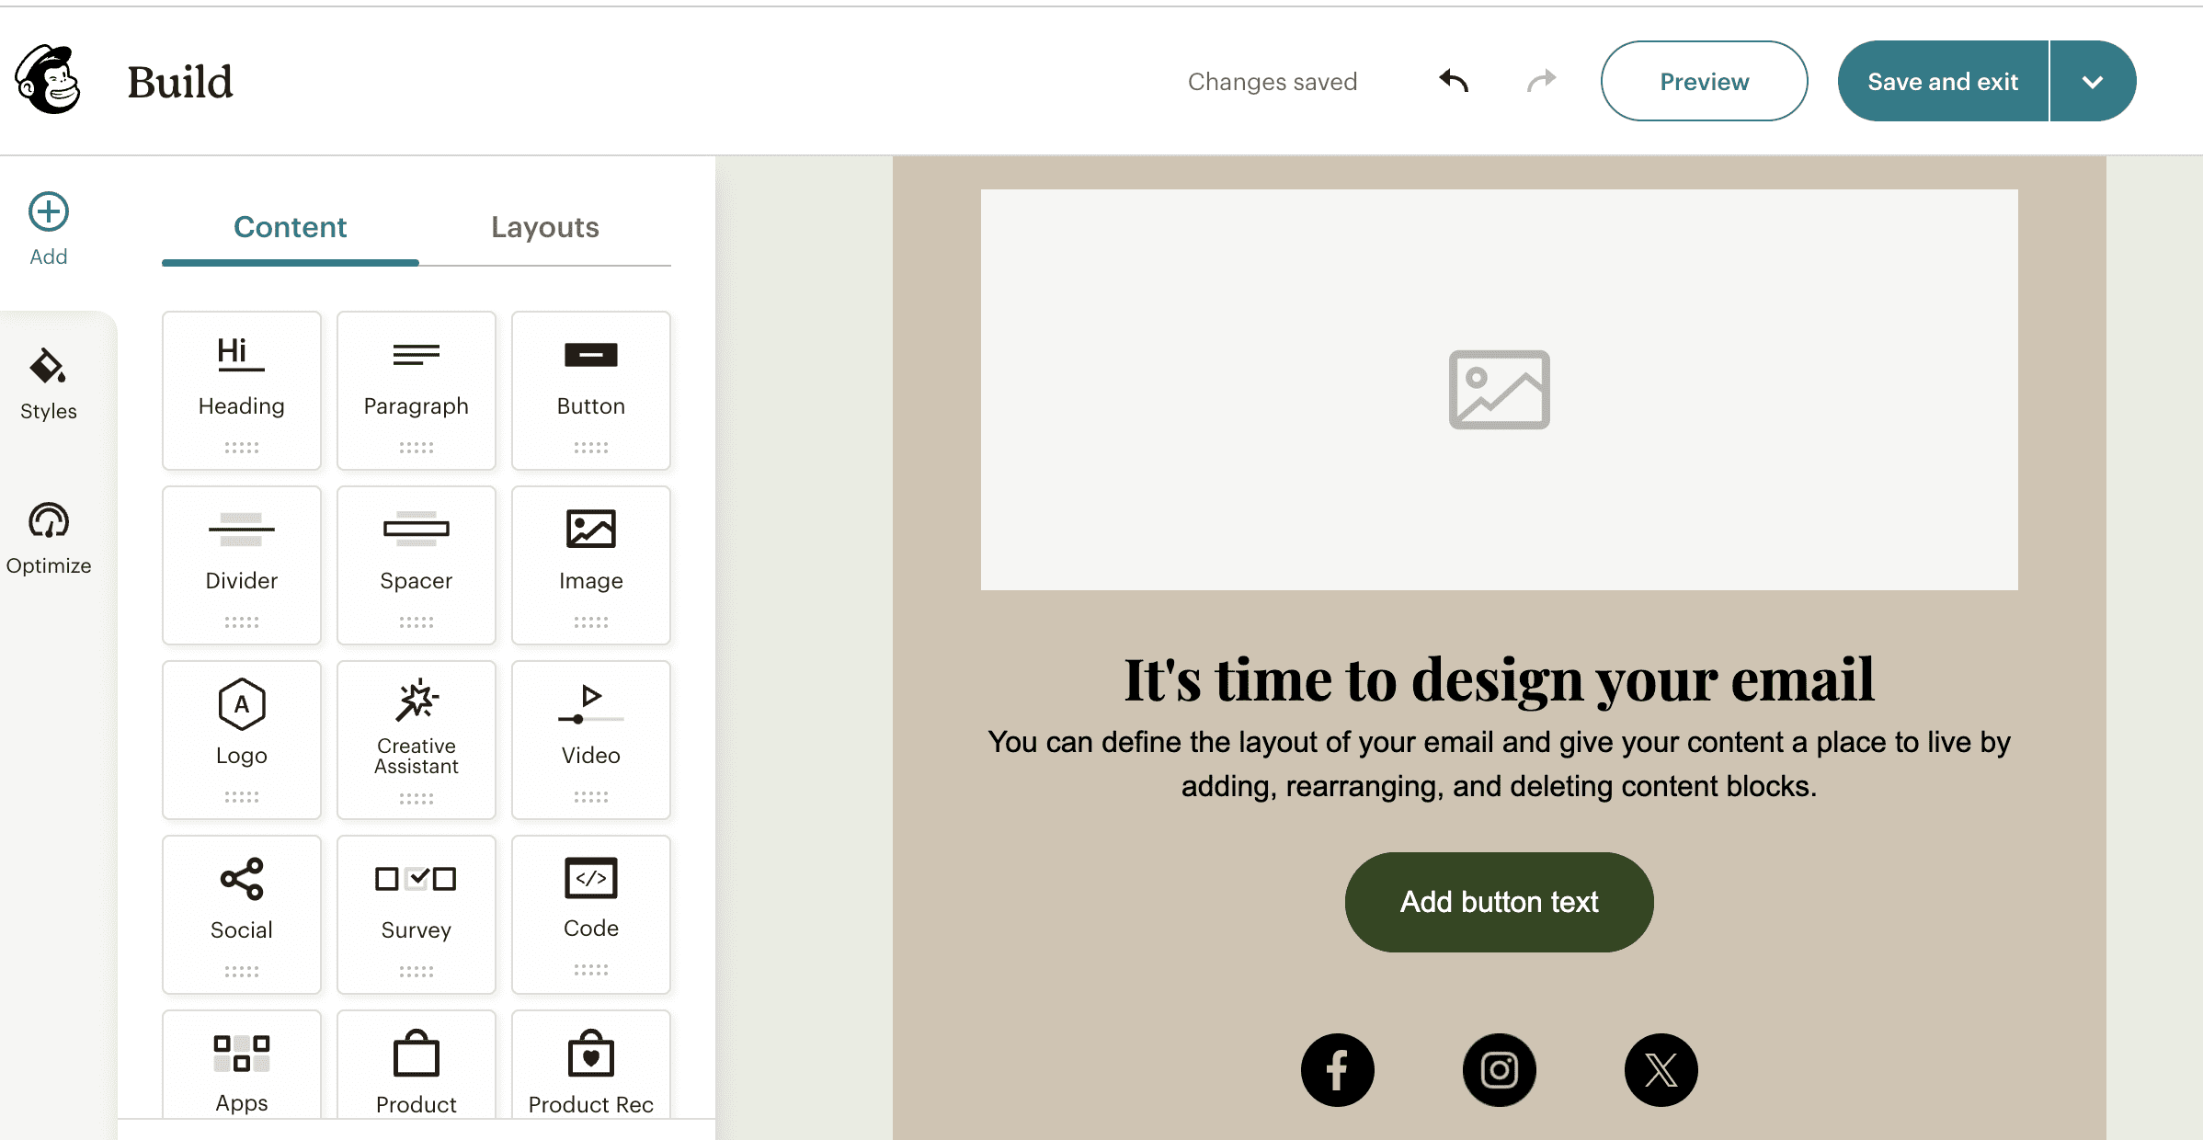Click the undo arrow
The height and width of the screenshot is (1140, 2203).
coord(1453,81)
